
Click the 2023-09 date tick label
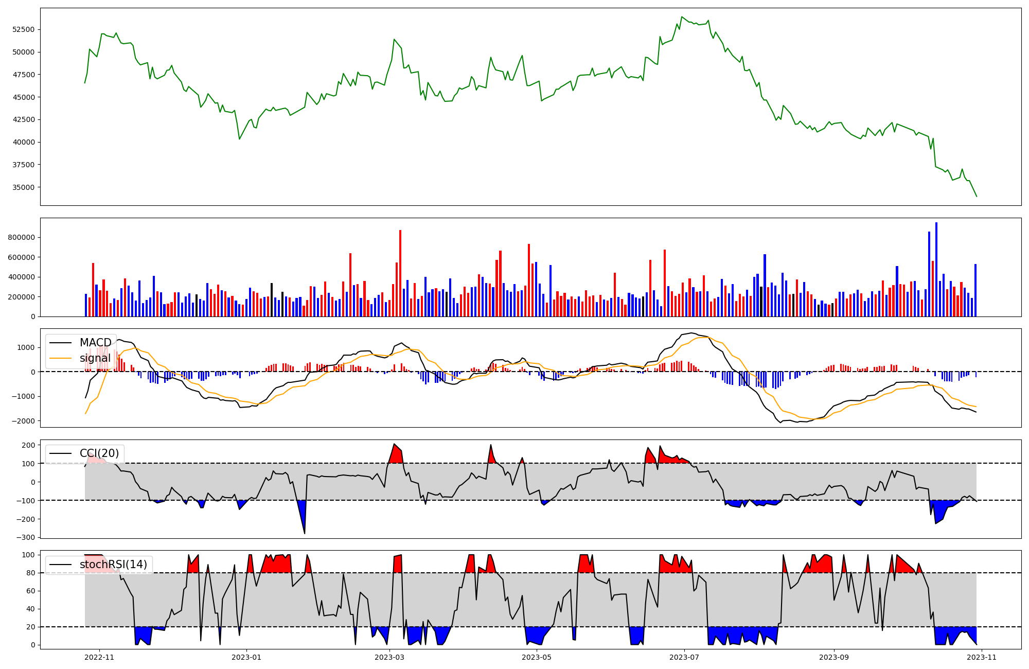(833, 657)
